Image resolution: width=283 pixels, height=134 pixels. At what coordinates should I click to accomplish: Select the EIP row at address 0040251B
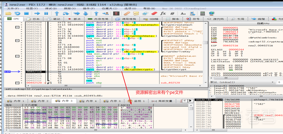[114, 72]
